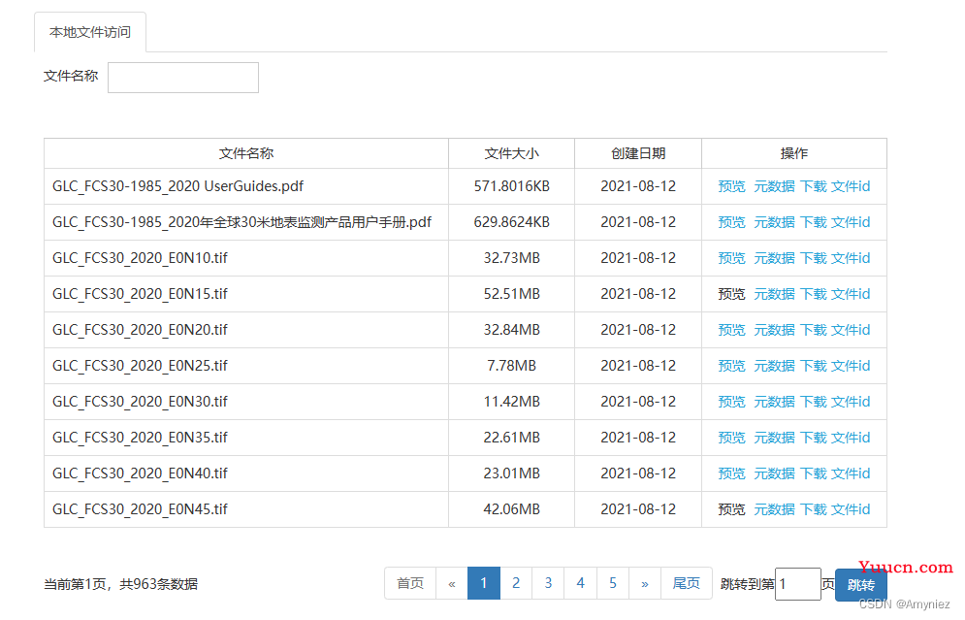Go to page 5 in pagination
Image resolution: width=965 pixels, height=620 pixels.
click(613, 583)
